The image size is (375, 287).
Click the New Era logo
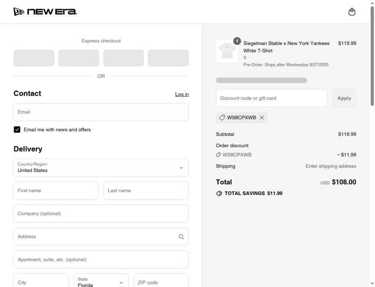pyautogui.click(x=45, y=12)
